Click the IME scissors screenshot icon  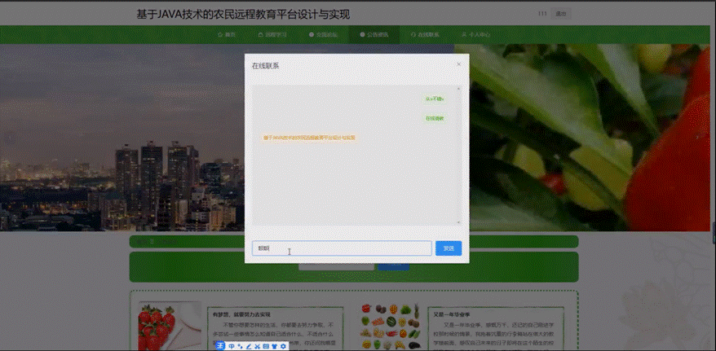pos(258,346)
